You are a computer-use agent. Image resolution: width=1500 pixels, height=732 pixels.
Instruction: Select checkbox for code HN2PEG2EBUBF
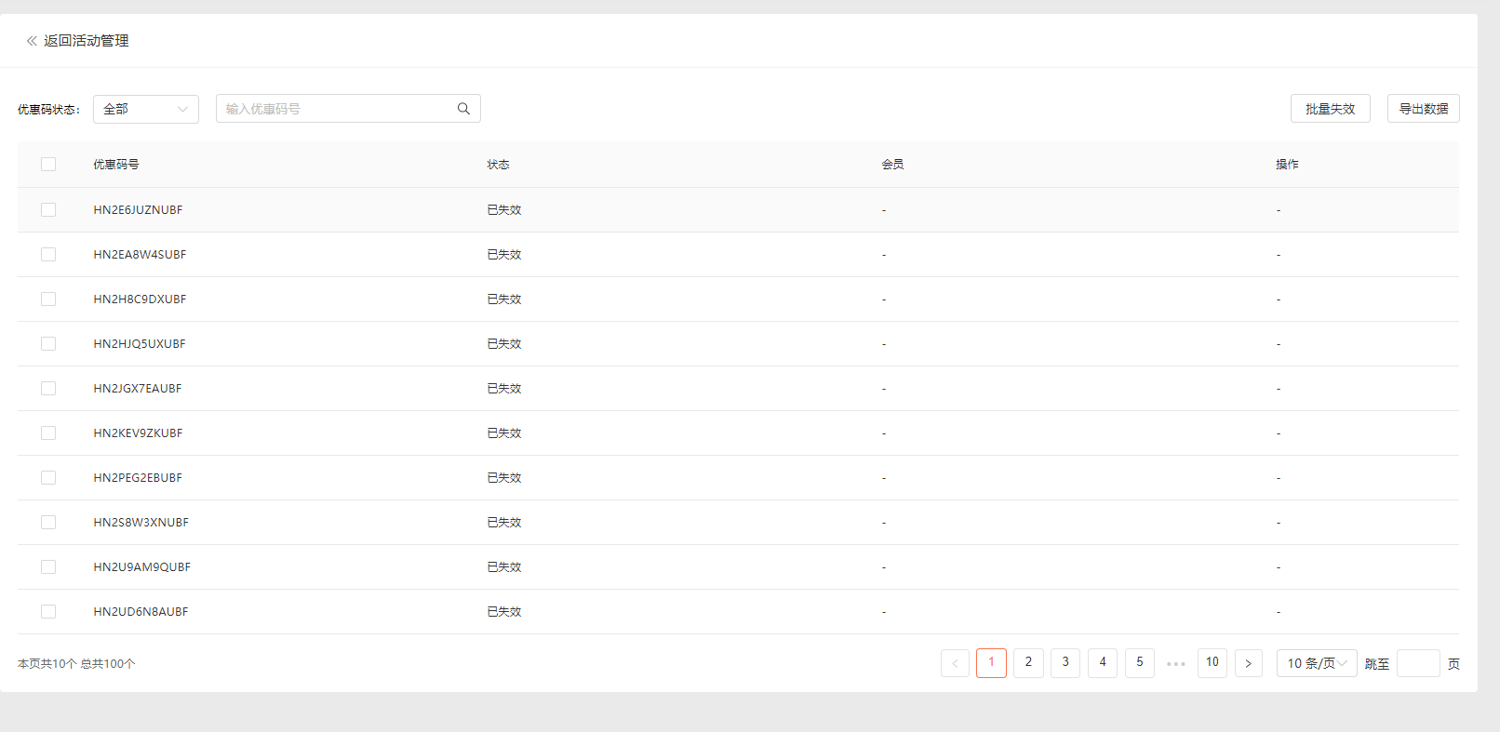coord(48,478)
